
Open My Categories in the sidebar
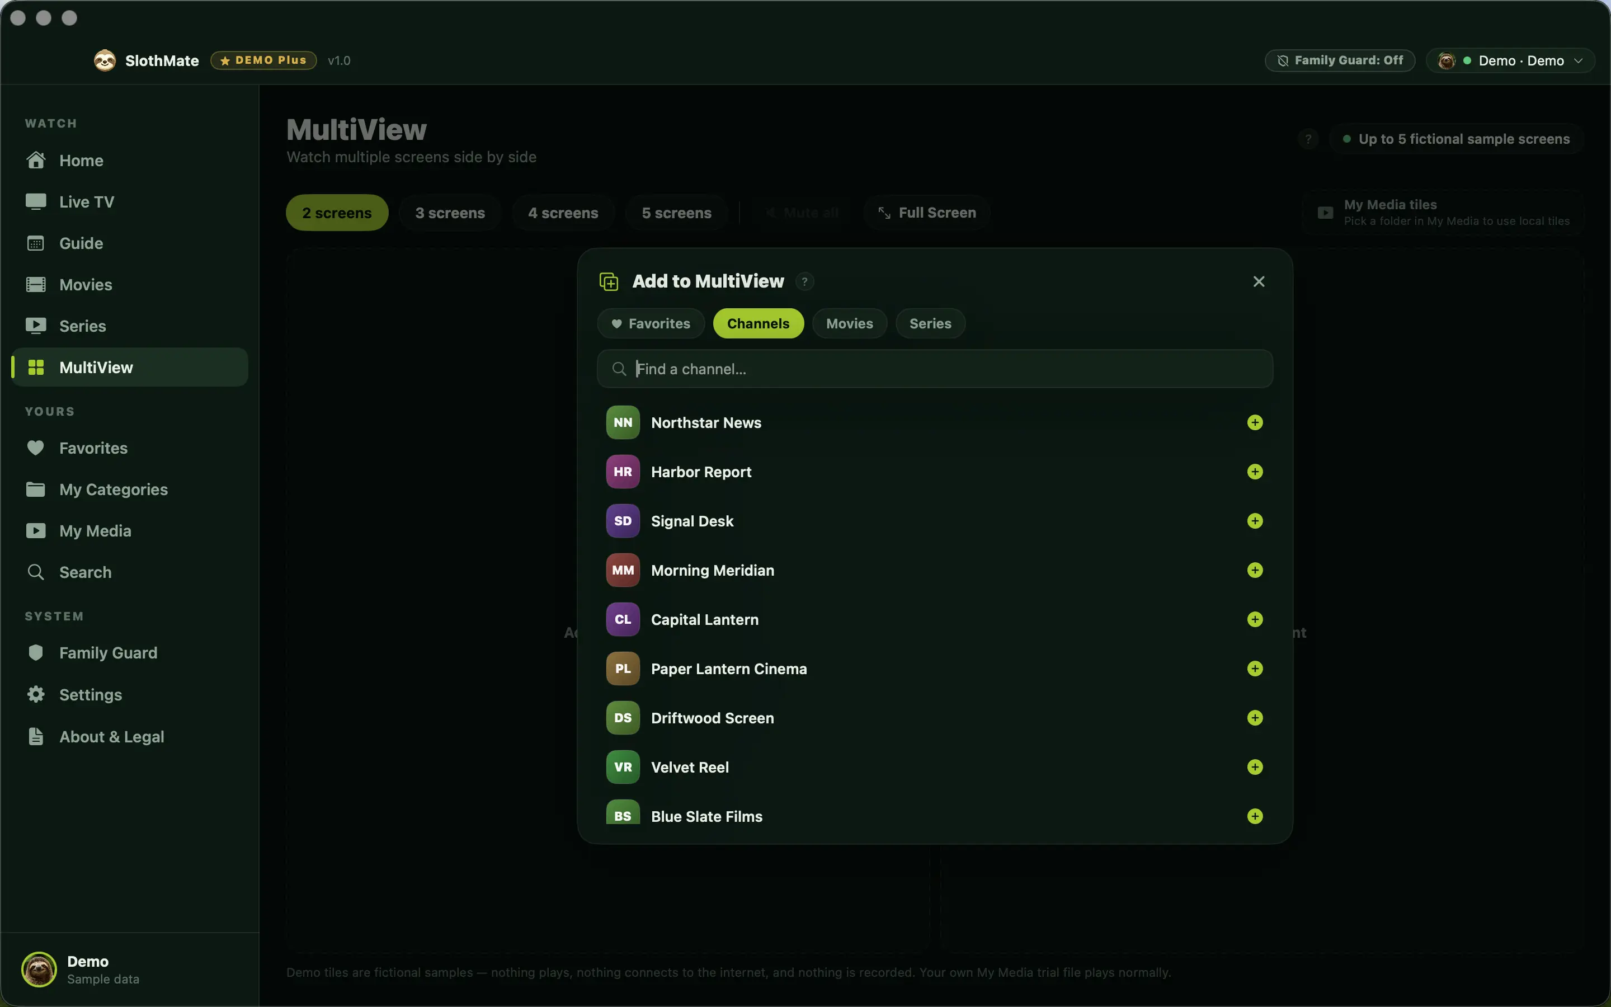[130, 490]
